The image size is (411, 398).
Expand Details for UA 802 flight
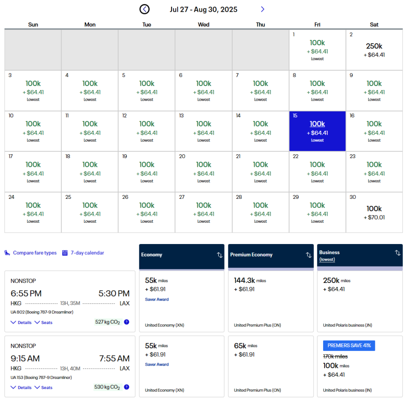(21, 323)
